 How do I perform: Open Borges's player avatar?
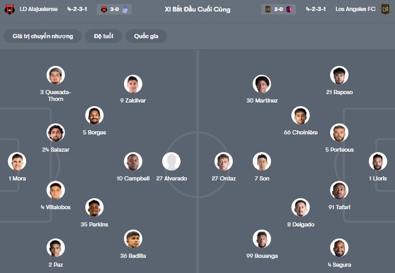pos(94,116)
